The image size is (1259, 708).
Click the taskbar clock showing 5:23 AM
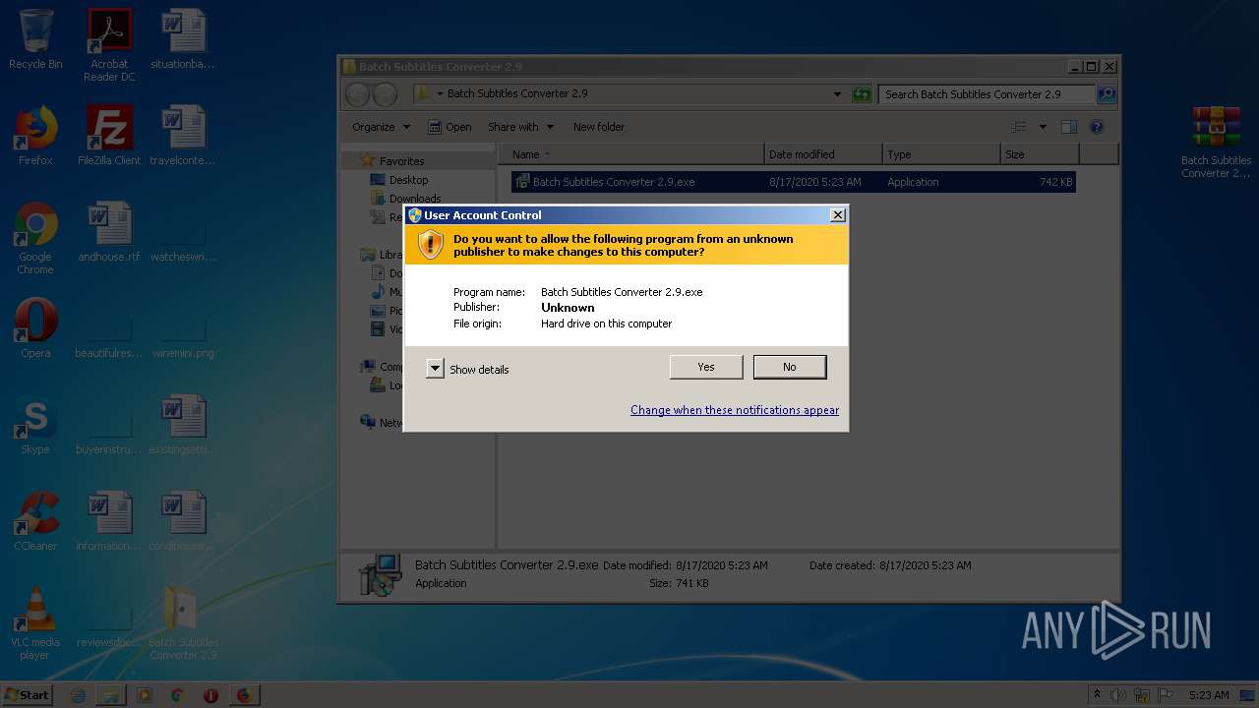pos(1208,695)
